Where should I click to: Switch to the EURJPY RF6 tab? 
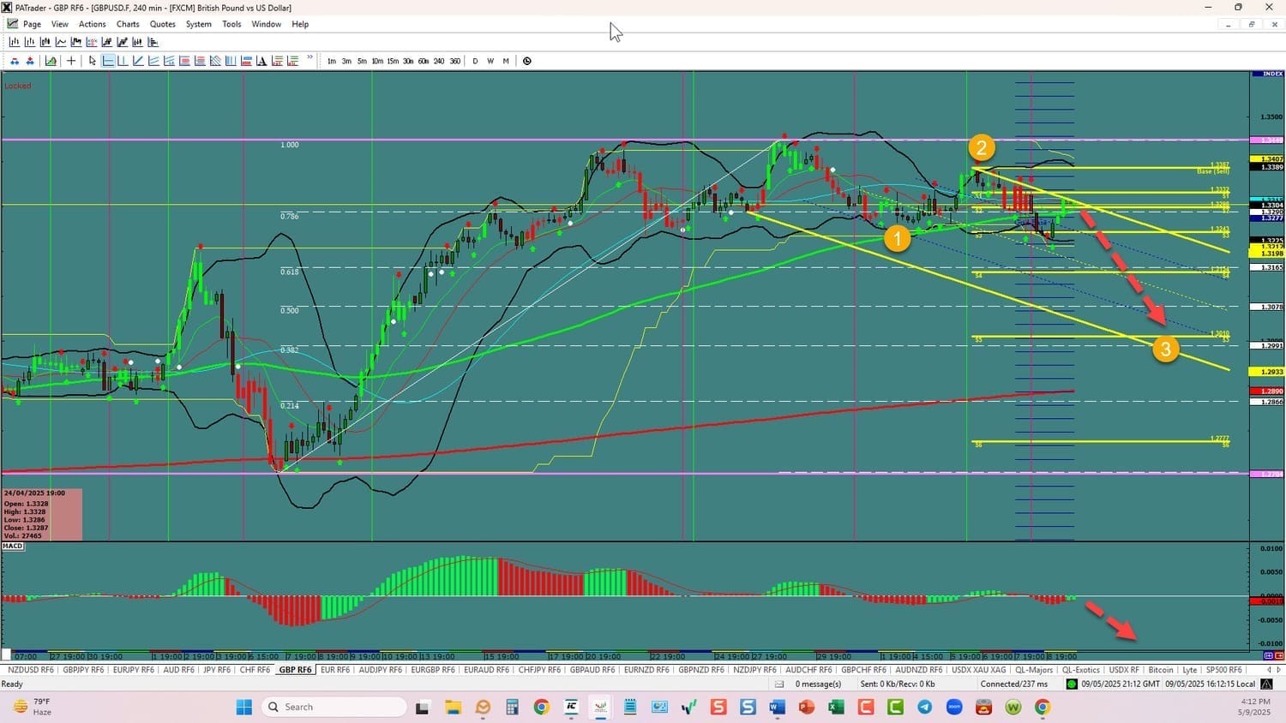133,670
